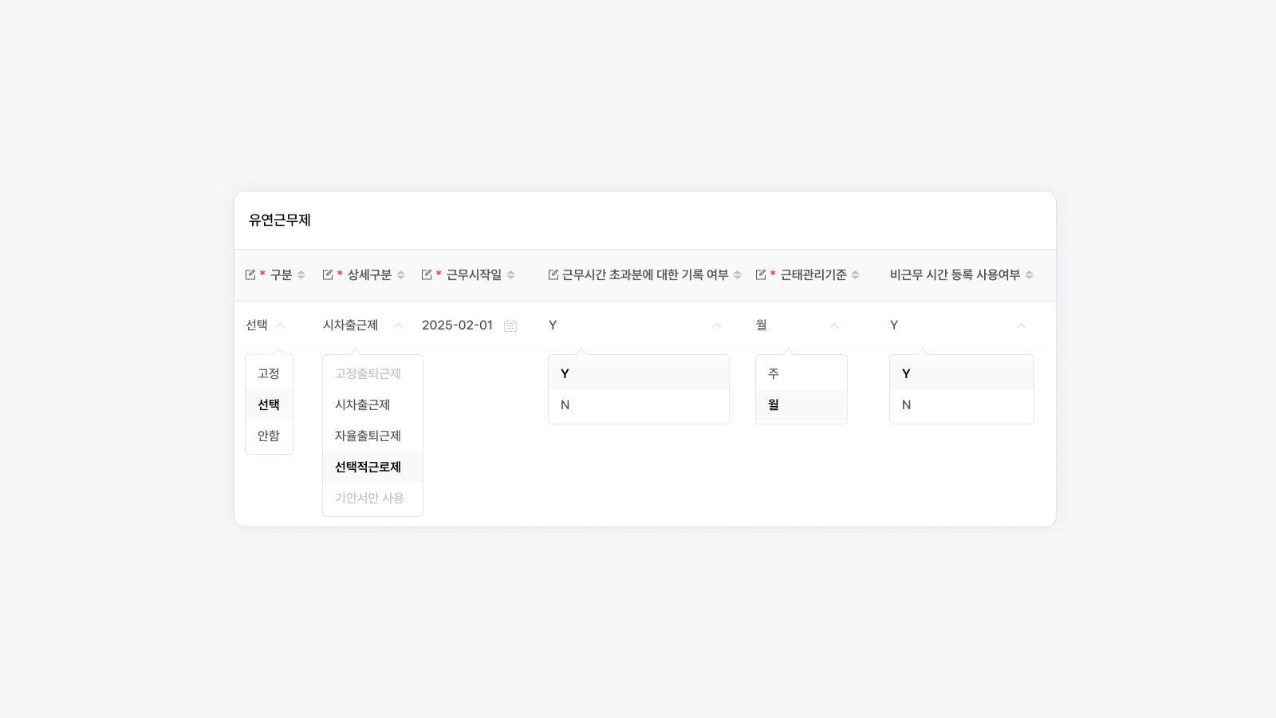The image size is (1276, 718).
Task: Pick Y in 비근무 시간 등록 list
Action: click(x=962, y=373)
